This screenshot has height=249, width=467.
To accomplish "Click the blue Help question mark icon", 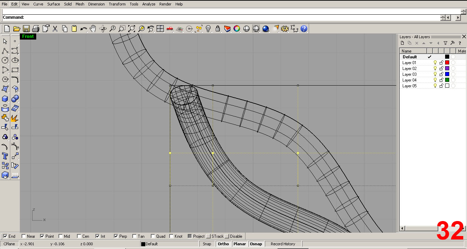I will 304,29.
